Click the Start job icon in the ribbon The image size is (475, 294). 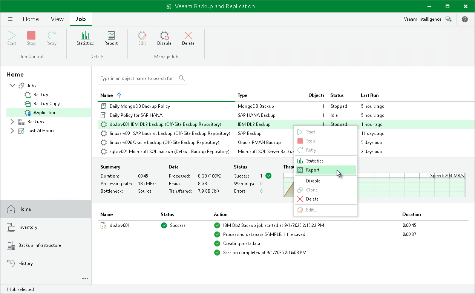(11, 38)
